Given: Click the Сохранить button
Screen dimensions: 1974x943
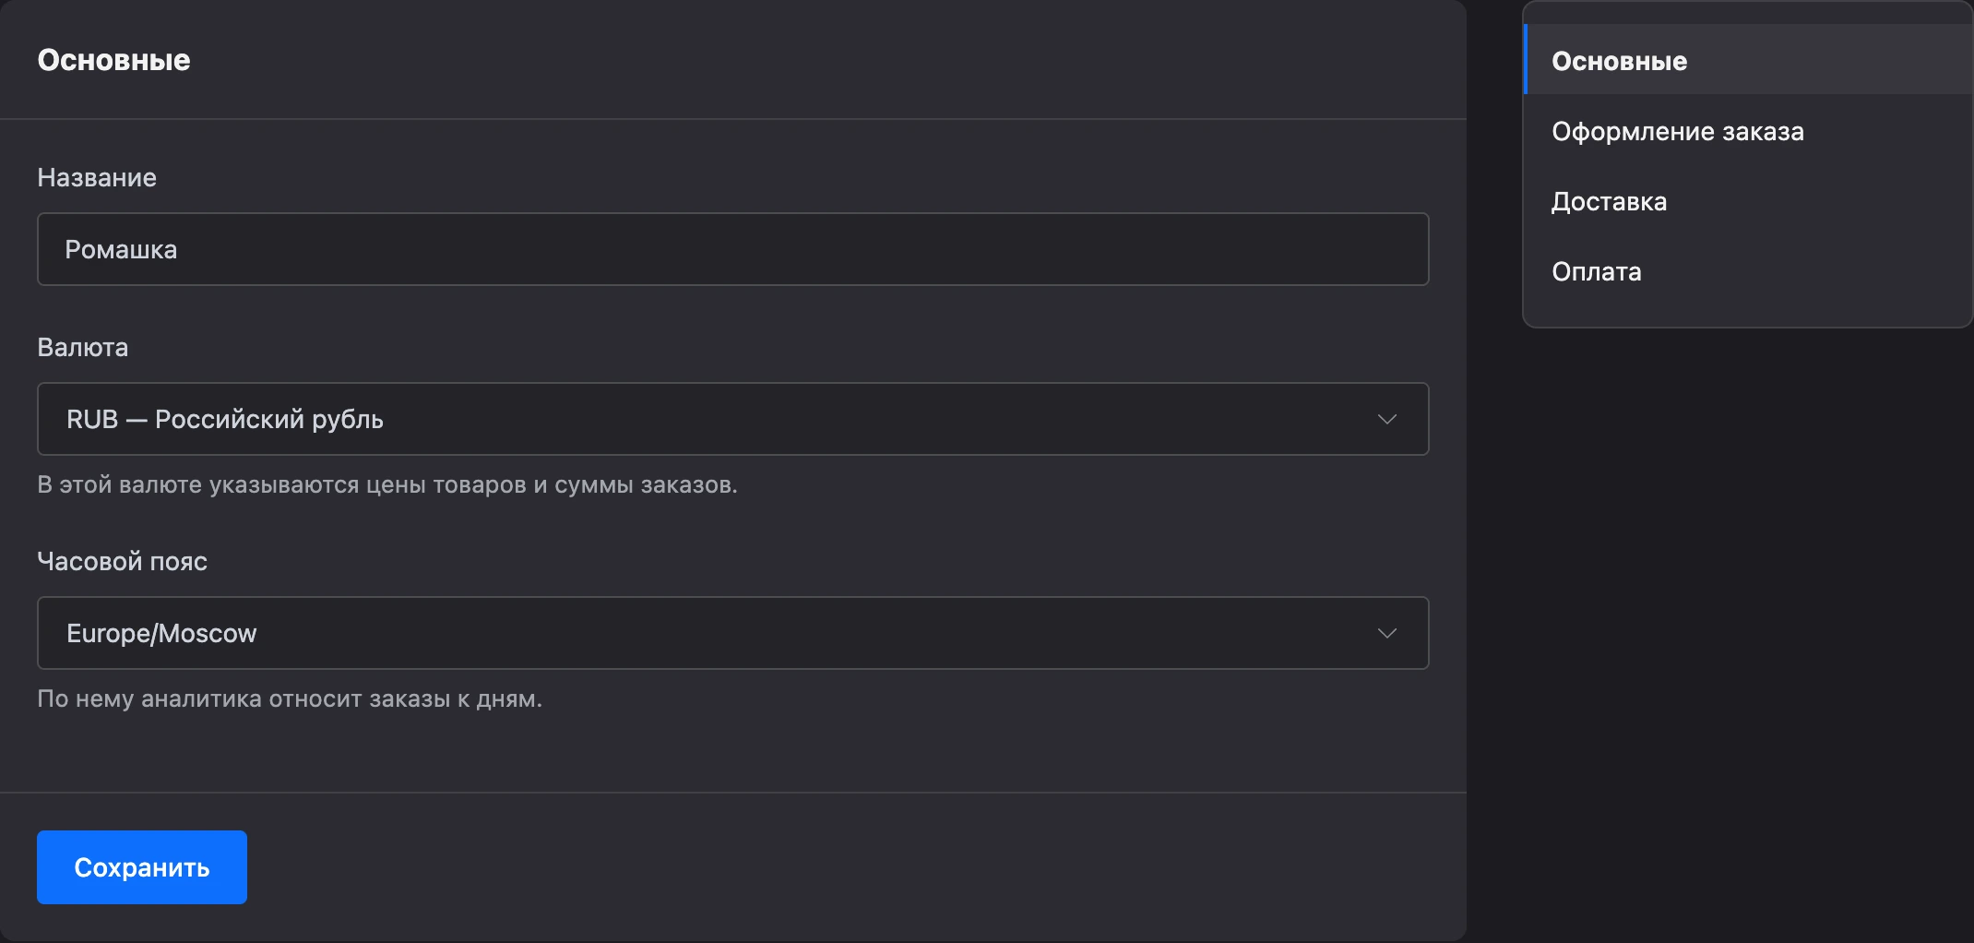Looking at the screenshot, I should click(x=142, y=867).
